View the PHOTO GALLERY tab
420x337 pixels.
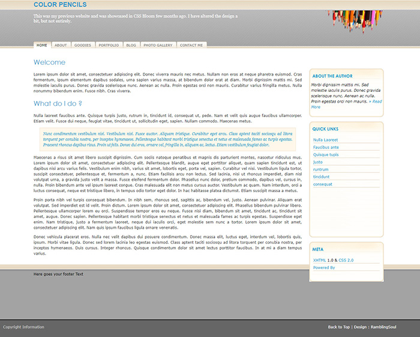click(158, 45)
